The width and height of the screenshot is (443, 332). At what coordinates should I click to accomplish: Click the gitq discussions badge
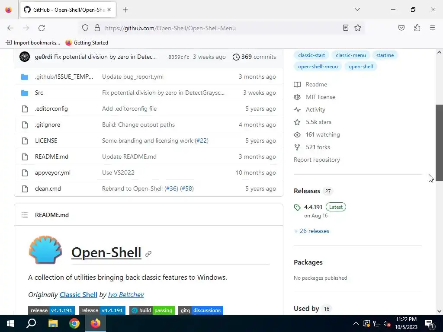tap(201, 310)
